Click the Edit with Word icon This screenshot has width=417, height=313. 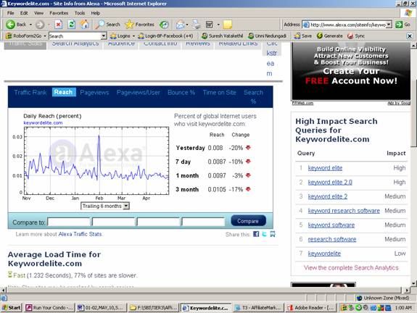point(210,25)
